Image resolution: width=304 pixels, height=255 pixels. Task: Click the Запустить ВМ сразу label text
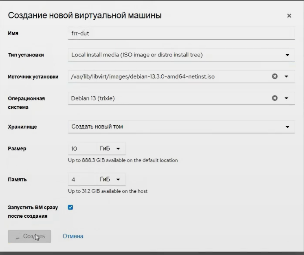(x=33, y=208)
